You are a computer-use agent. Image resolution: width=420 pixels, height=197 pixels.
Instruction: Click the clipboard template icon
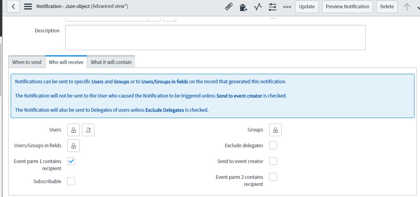pyautogui.click(x=243, y=7)
